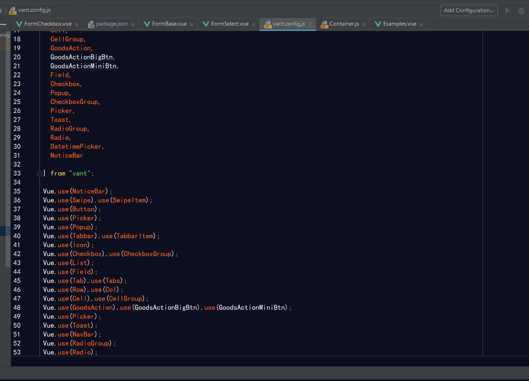Click vant.config.js in the breadcrumb bar
529x381 pixels.
34,10
